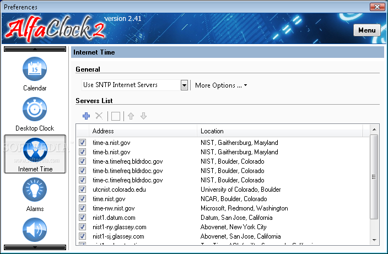The height and width of the screenshot is (254, 388).
Task: Click Microsoft, Redmond, Washington location
Action: [x=244, y=208]
